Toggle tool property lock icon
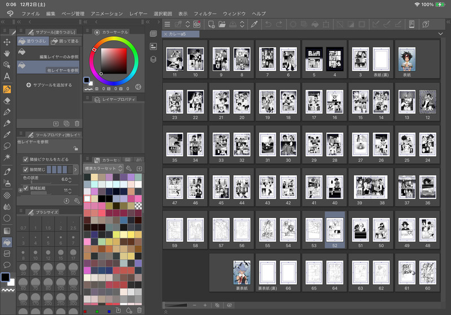The image size is (451, 315). pos(76,148)
